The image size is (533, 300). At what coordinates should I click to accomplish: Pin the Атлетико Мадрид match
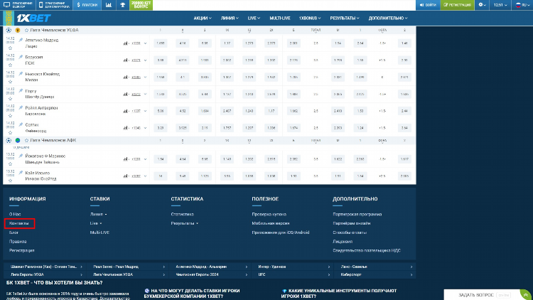[x=21, y=40]
